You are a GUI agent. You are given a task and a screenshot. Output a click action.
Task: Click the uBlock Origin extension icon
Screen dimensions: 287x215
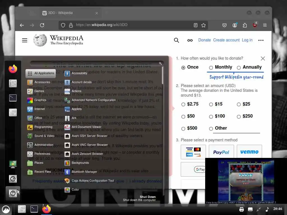tap(255, 25)
